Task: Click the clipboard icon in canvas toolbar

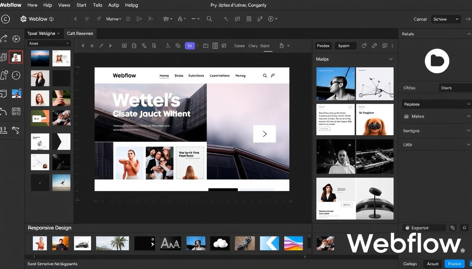Action: click(x=134, y=46)
